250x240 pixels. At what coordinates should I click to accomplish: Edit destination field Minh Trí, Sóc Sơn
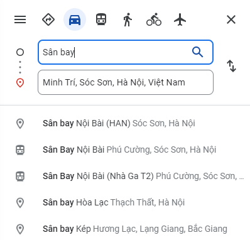coord(126,82)
